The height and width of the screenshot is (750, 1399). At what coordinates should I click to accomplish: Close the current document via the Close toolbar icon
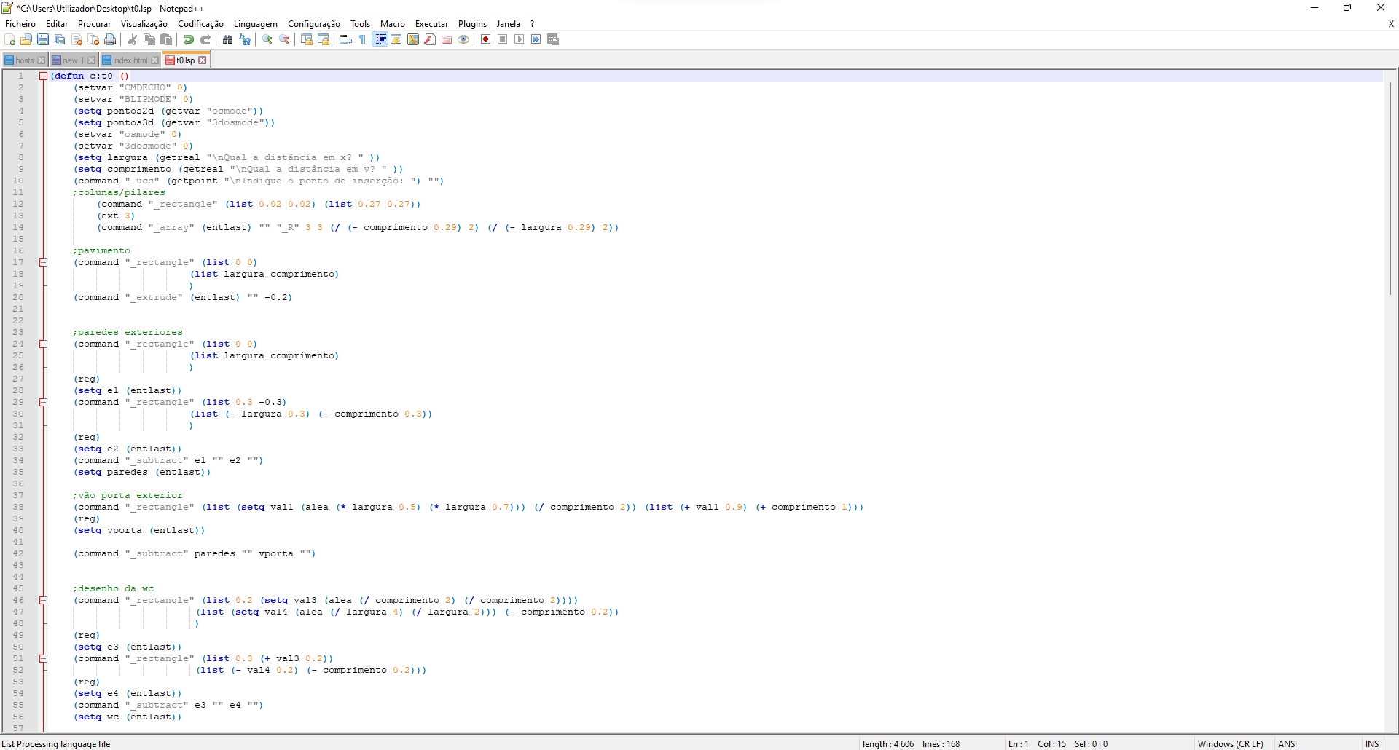point(77,40)
